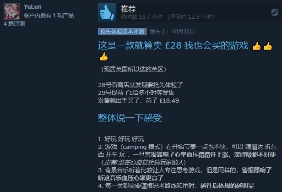The height and width of the screenshot is (192, 282).
Task: Click the '发布于: 10月30日' posted date
Action: tap(172, 32)
